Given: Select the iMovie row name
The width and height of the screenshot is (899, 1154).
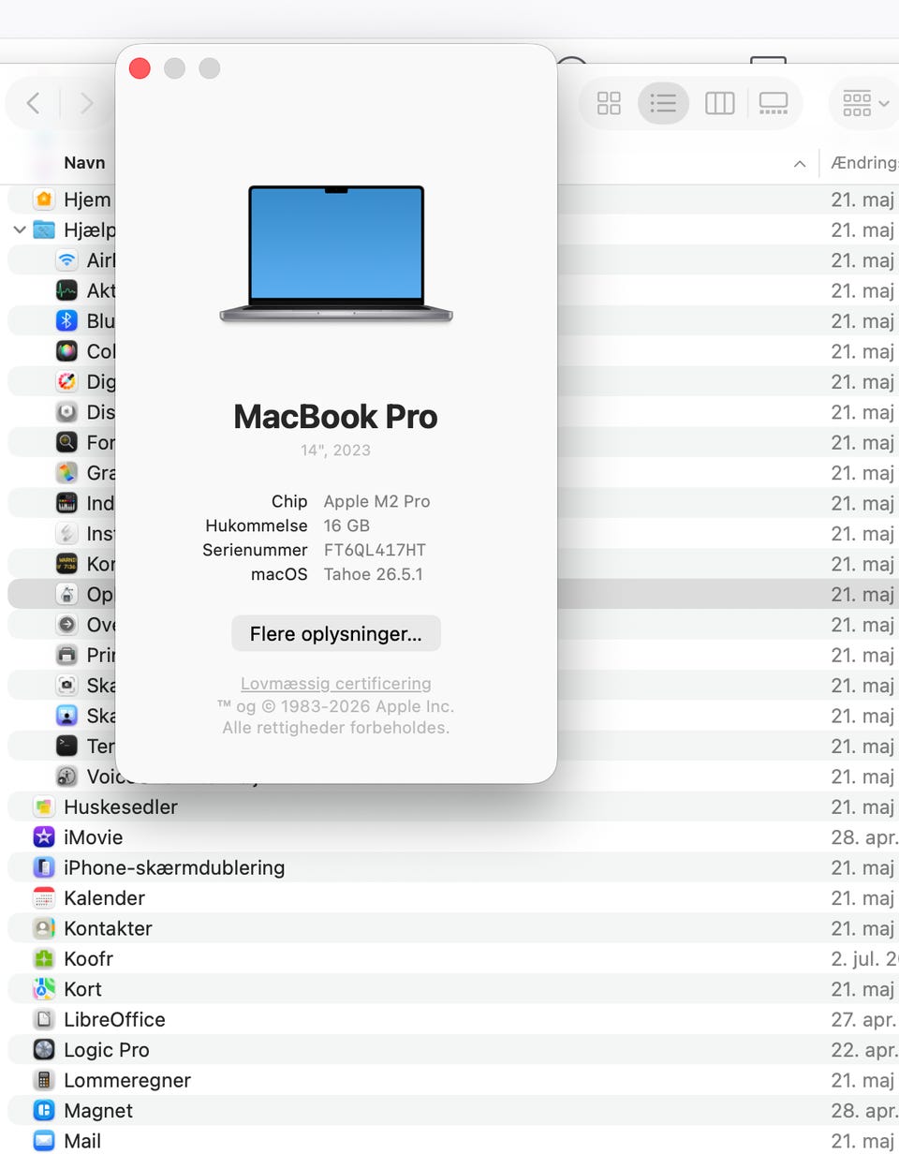Looking at the screenshot, I should pos(93,837).
